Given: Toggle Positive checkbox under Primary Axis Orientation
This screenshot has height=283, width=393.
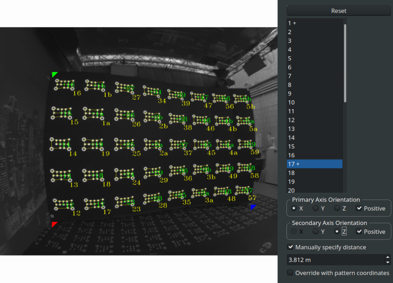Looking at the screenshot, I should [x=359, y=208].
